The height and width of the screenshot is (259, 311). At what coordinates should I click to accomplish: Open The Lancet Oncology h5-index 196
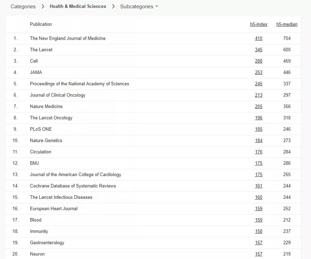(x=259, y=118)
